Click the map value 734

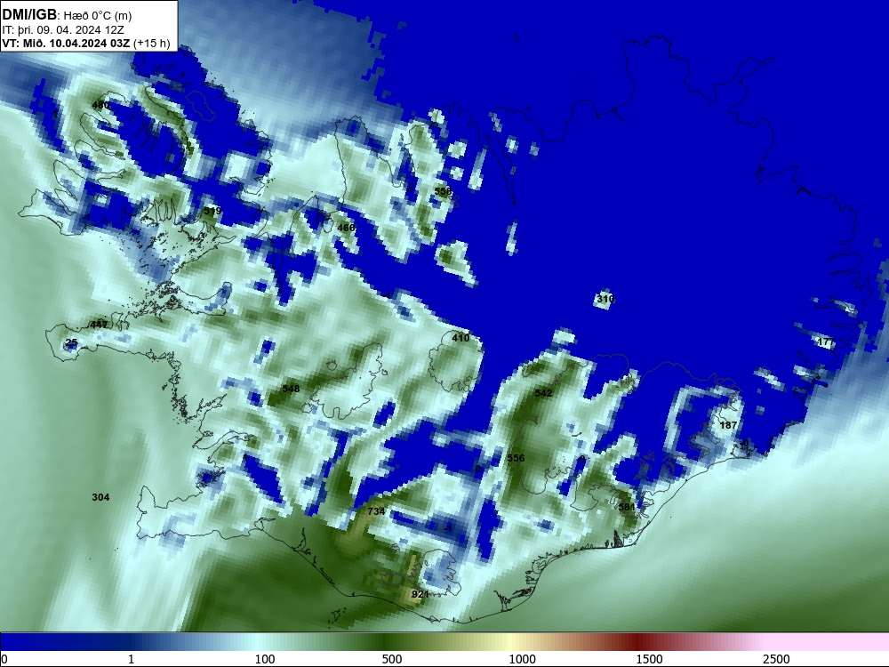click(x=376, y=511)
